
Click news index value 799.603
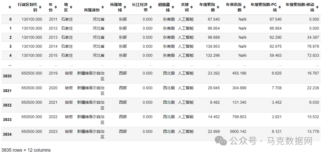pos(239,117)
